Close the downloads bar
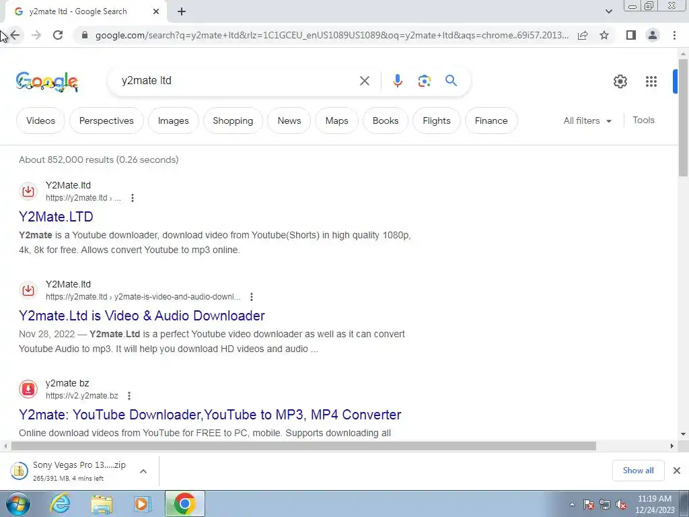The image size is (689, 517). tap(677, 471)
